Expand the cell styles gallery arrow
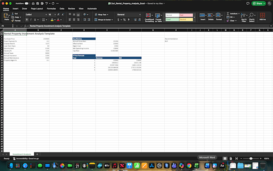 [194, 17]
